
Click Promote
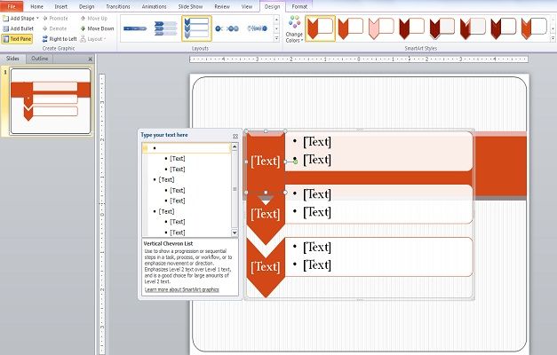click(55, 18)
